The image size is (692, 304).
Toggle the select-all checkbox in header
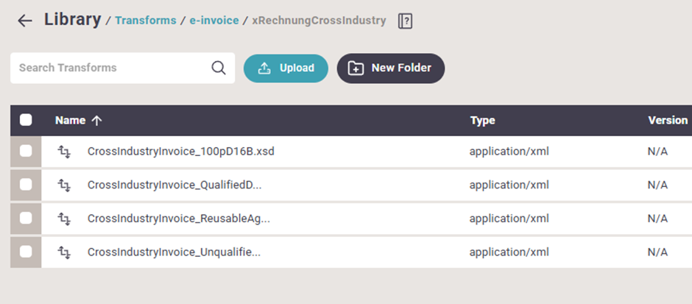tap(26, 120)
